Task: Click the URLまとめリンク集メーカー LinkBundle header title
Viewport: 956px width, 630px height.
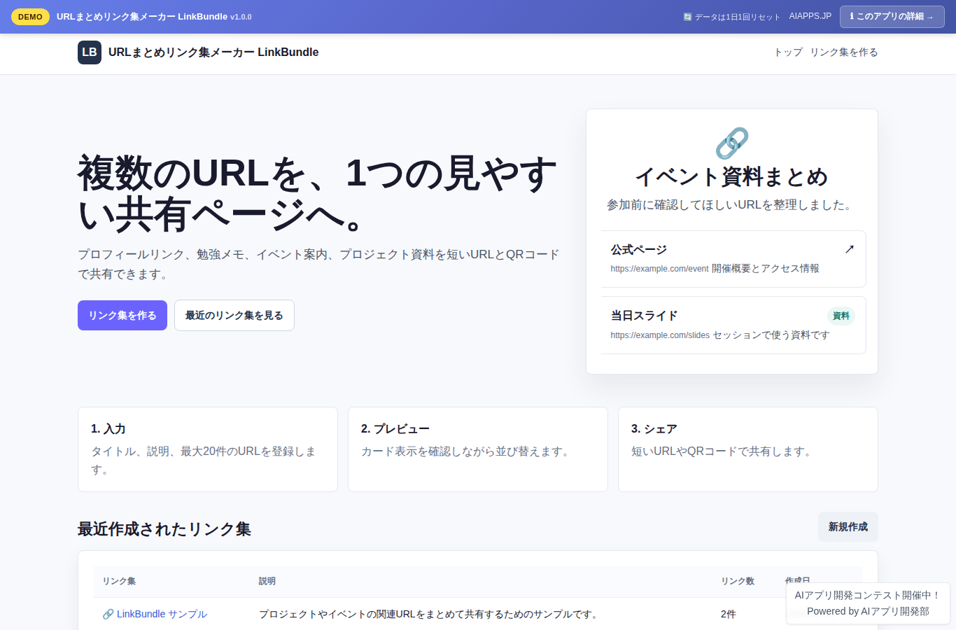Action: (213, 52)
